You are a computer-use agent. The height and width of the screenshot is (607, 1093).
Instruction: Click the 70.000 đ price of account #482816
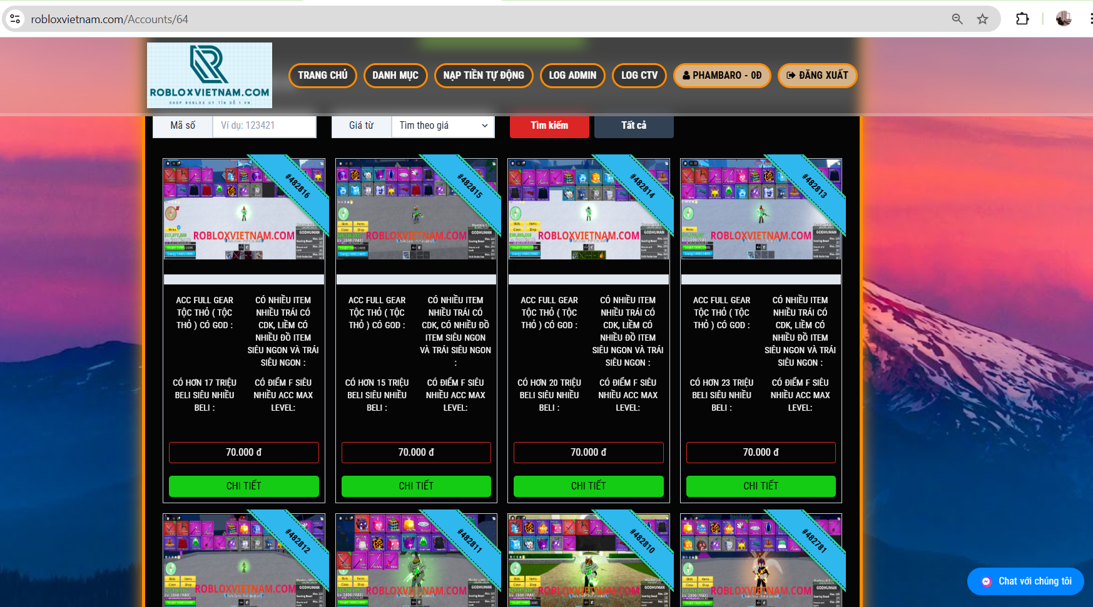pos(244,453)
